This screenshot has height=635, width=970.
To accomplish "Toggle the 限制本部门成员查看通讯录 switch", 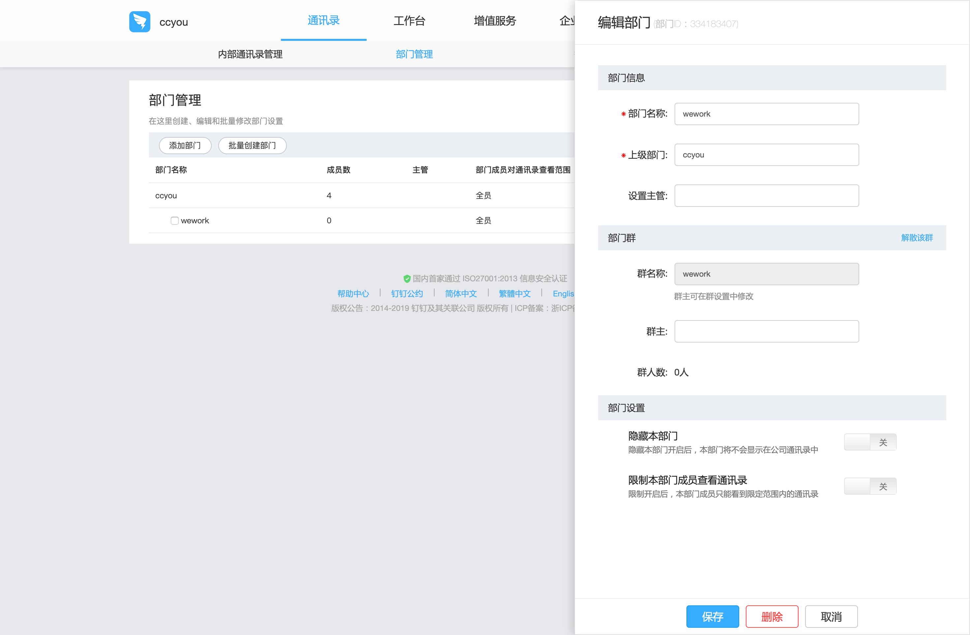I will 870,486.
